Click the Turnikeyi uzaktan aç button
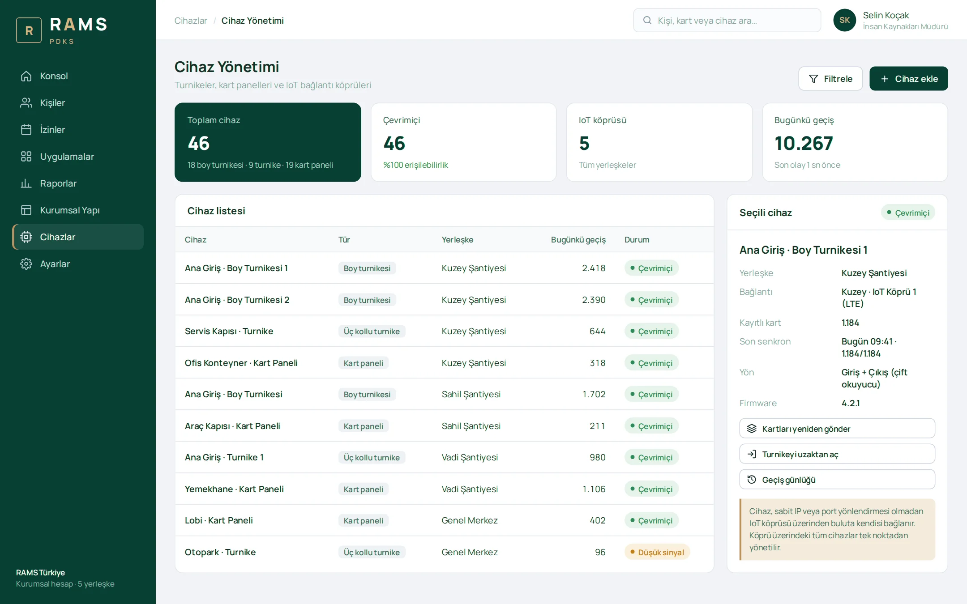The image size is (967, 604). [x=837, y=454]
